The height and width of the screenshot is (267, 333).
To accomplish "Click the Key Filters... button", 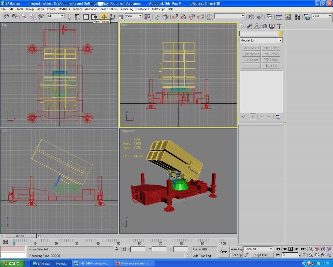I will 261,255.
